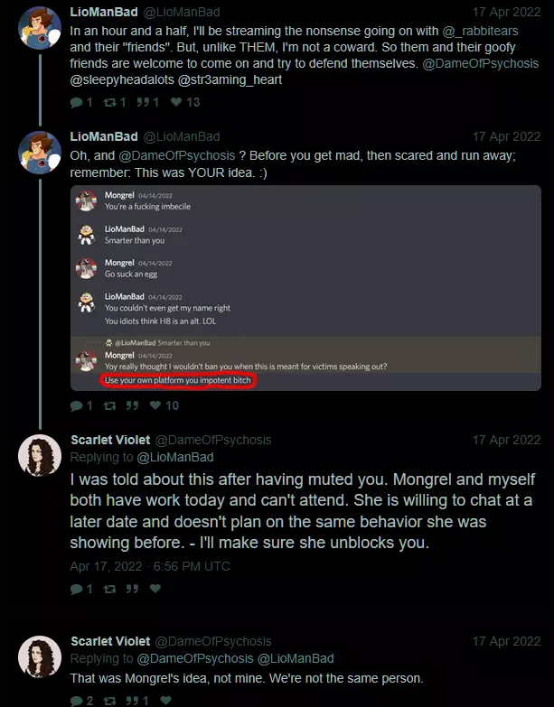Click the quote icon on the last tweet

click(x=132, y=701)
